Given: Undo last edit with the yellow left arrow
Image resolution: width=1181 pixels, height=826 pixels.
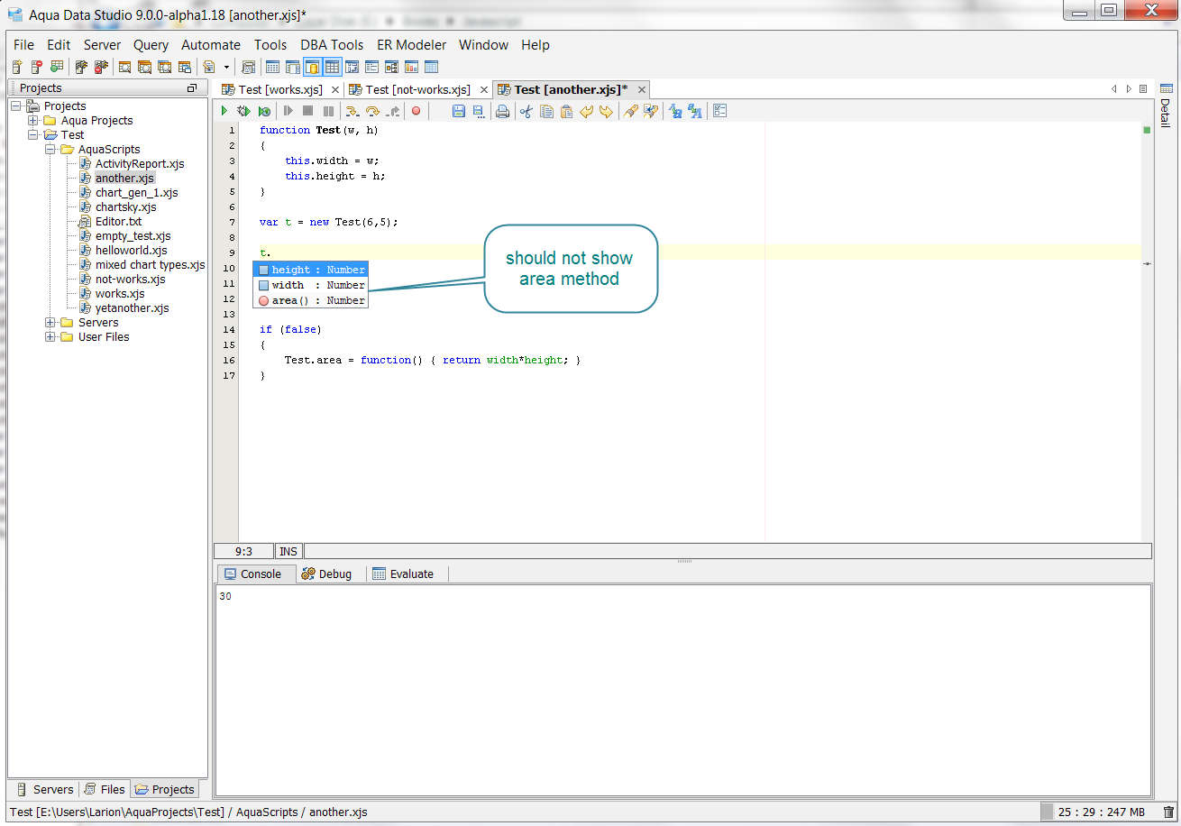Looking at the screenshot, I should tap(586, 111).
